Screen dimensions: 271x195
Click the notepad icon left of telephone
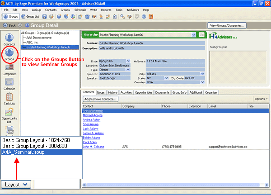(x=80, y=17)
